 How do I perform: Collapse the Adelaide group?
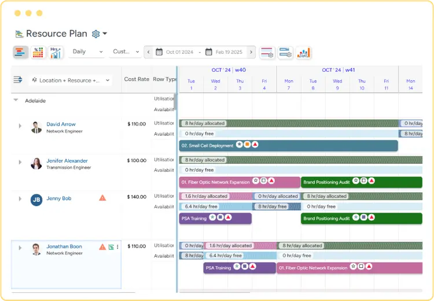(16, 100)
